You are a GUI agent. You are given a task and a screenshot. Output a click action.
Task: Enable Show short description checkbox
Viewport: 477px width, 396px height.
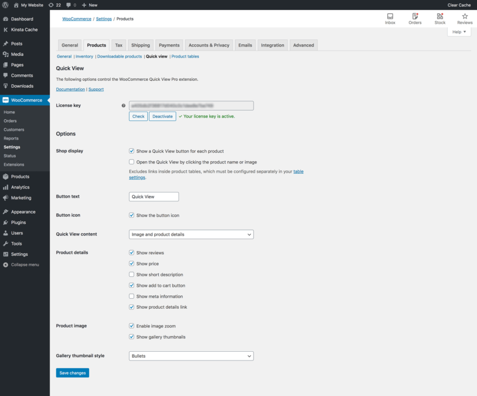pos(131,274)
